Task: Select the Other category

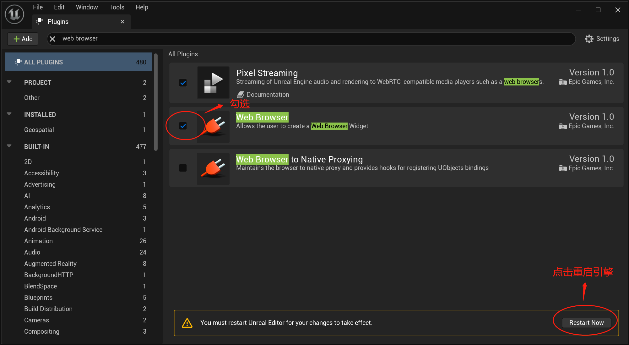Action: (79, 98)
